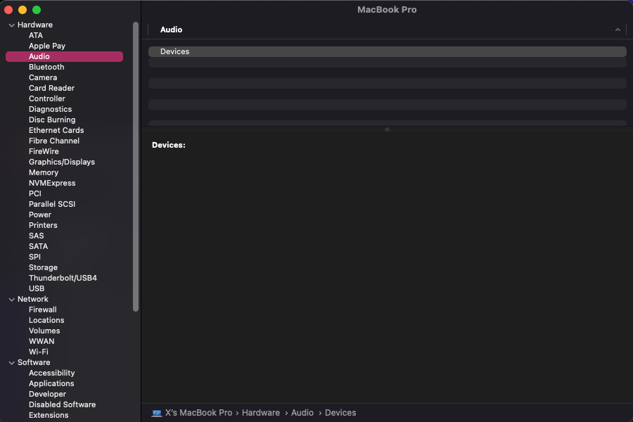Select SAS in the sidebar
This screenshot has height=422, width=633.
click(37, 236)
